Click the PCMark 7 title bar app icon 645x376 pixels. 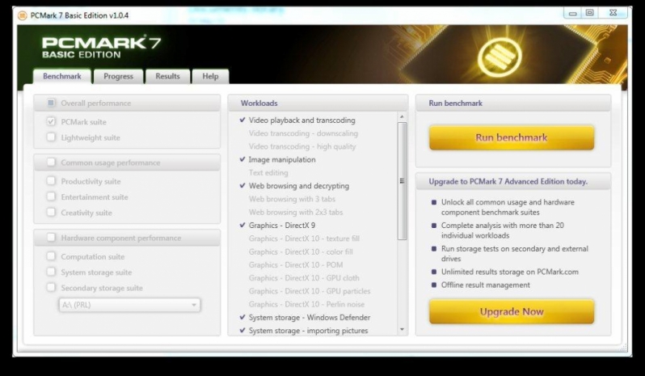click(23, 15)
